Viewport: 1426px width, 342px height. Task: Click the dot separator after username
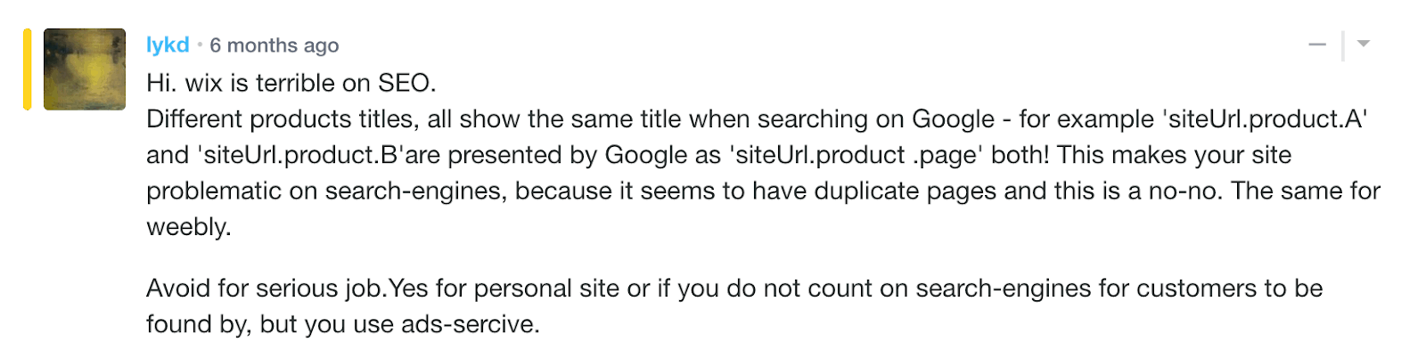pos(200,44)
